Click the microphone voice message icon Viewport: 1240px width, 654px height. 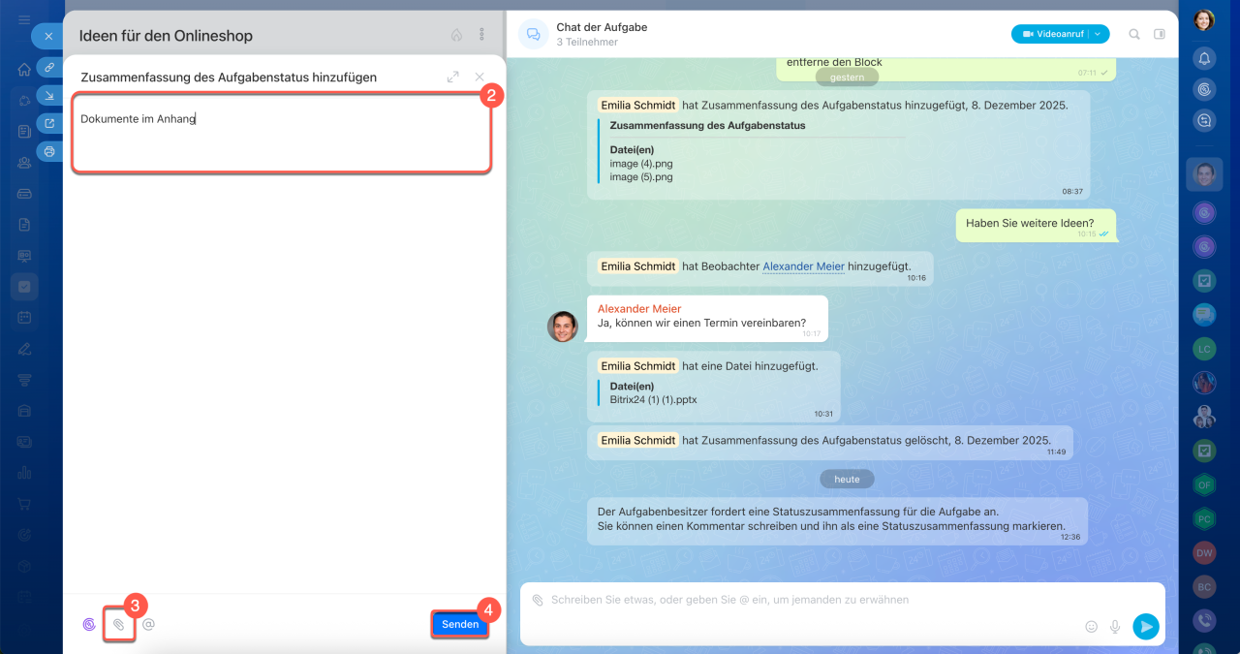(1115, 627)
